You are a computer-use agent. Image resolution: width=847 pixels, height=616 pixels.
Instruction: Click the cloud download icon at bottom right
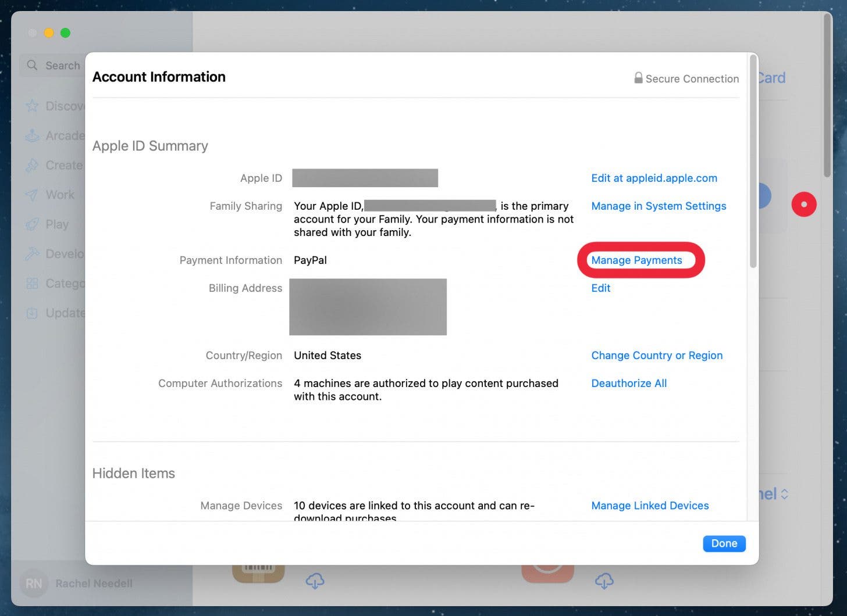tap(604, 580)
